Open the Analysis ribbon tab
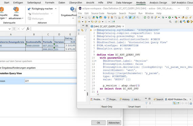The height and width of the screenshot is (126, 193). pyautogui.click(x=141, y=3)
